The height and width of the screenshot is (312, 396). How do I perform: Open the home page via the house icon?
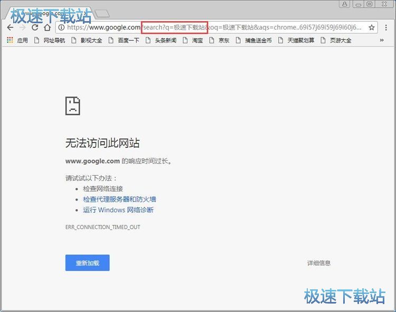click(47, 27)
